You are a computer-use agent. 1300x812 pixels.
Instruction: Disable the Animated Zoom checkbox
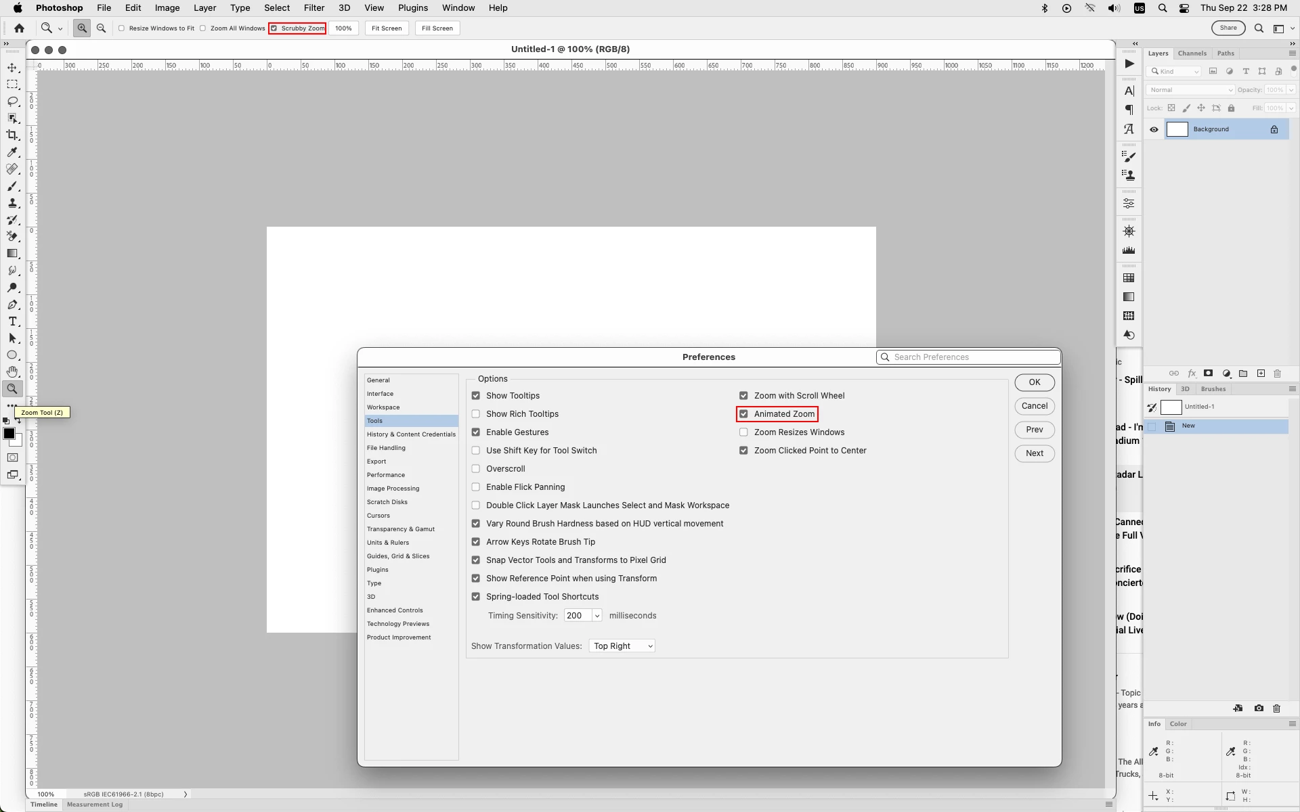743,414
